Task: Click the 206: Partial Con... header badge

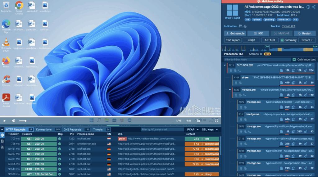Action: (39, 174)
